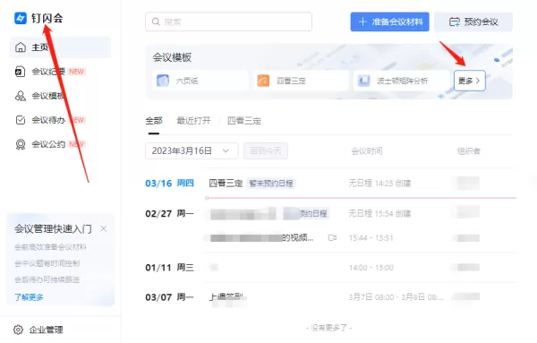Click the 六页纸 template icon
This screenshot has width=537, height=343.
coord(163,81)
